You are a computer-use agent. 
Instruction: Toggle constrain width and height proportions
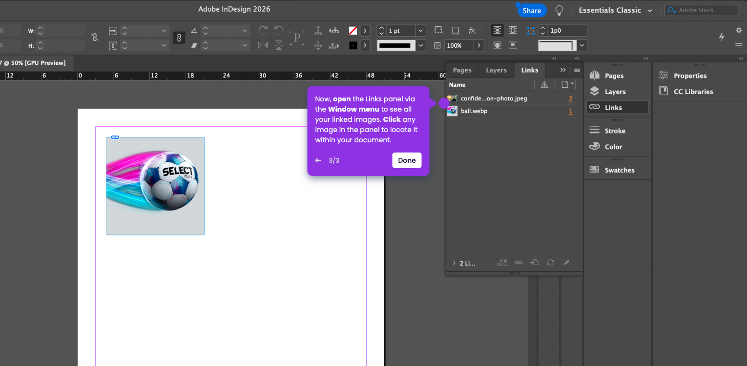[x=95, y=38]
